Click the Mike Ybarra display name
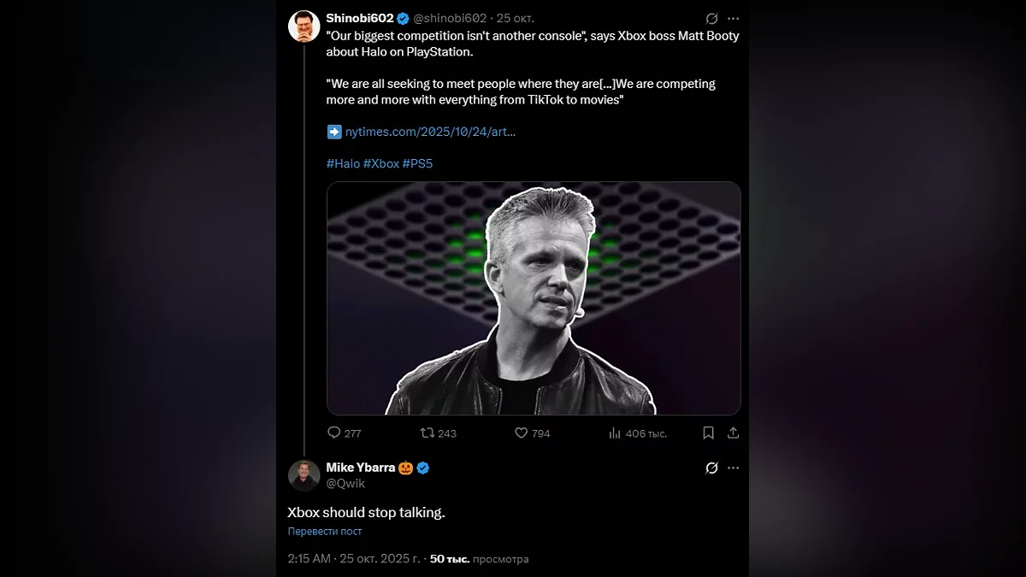Viewport: 1026px width, 577px height. pyautogui.click(x=360, y=467)
